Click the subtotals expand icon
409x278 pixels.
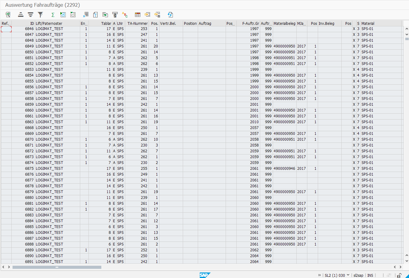click(63, 15)
